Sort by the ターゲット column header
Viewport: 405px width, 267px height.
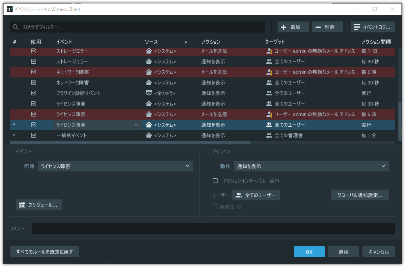coord(275,42)
